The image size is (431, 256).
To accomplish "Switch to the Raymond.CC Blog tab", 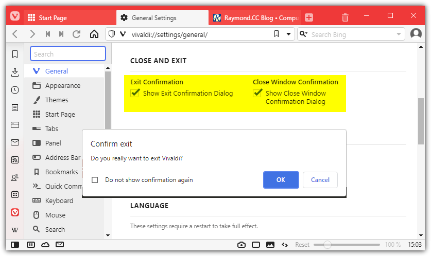I will pos(255,17).
